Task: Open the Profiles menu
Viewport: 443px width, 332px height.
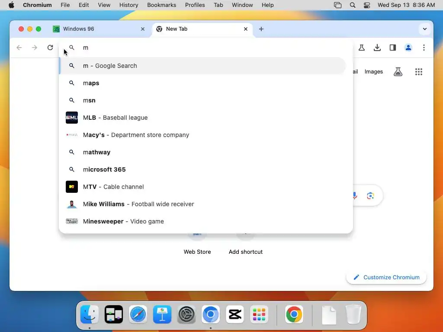Action: click(195, 5)
